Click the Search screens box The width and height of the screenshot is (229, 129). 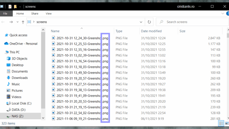coord(192,22)
